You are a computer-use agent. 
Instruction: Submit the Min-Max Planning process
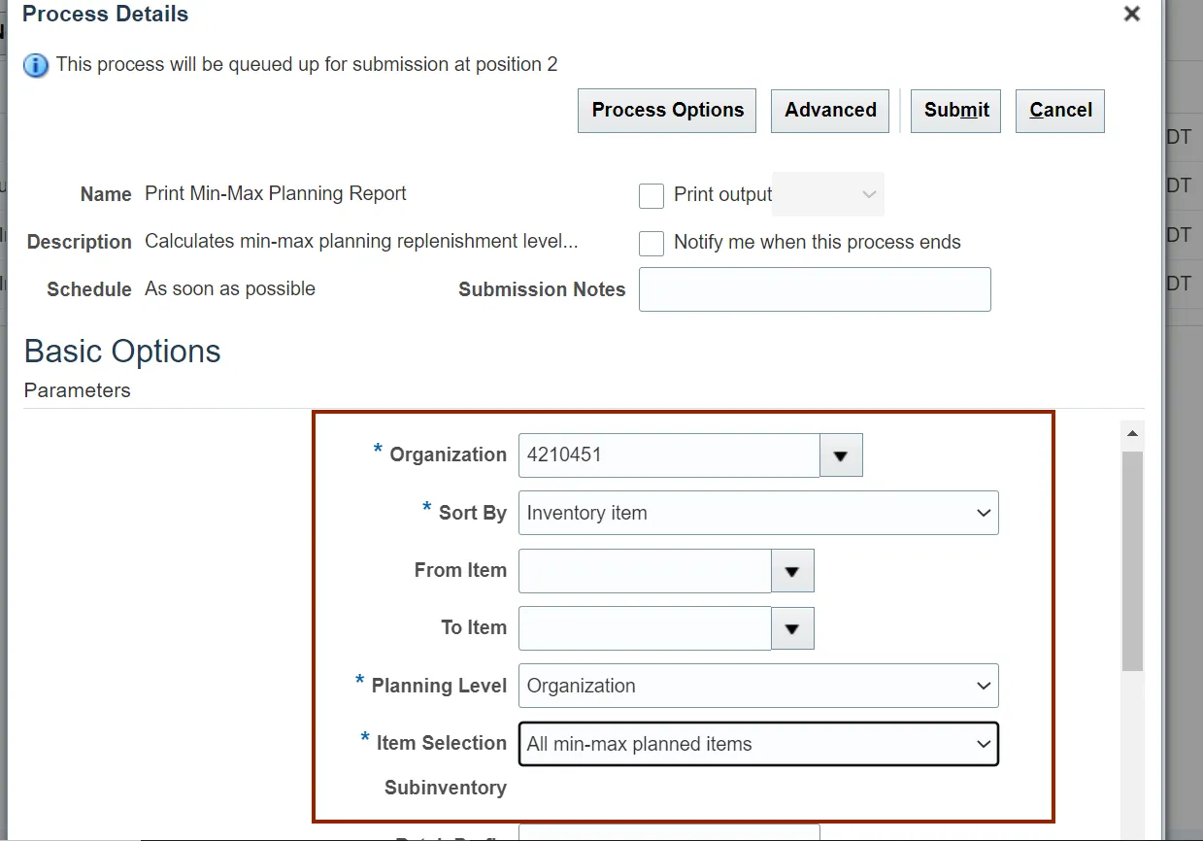pos(955,111)
